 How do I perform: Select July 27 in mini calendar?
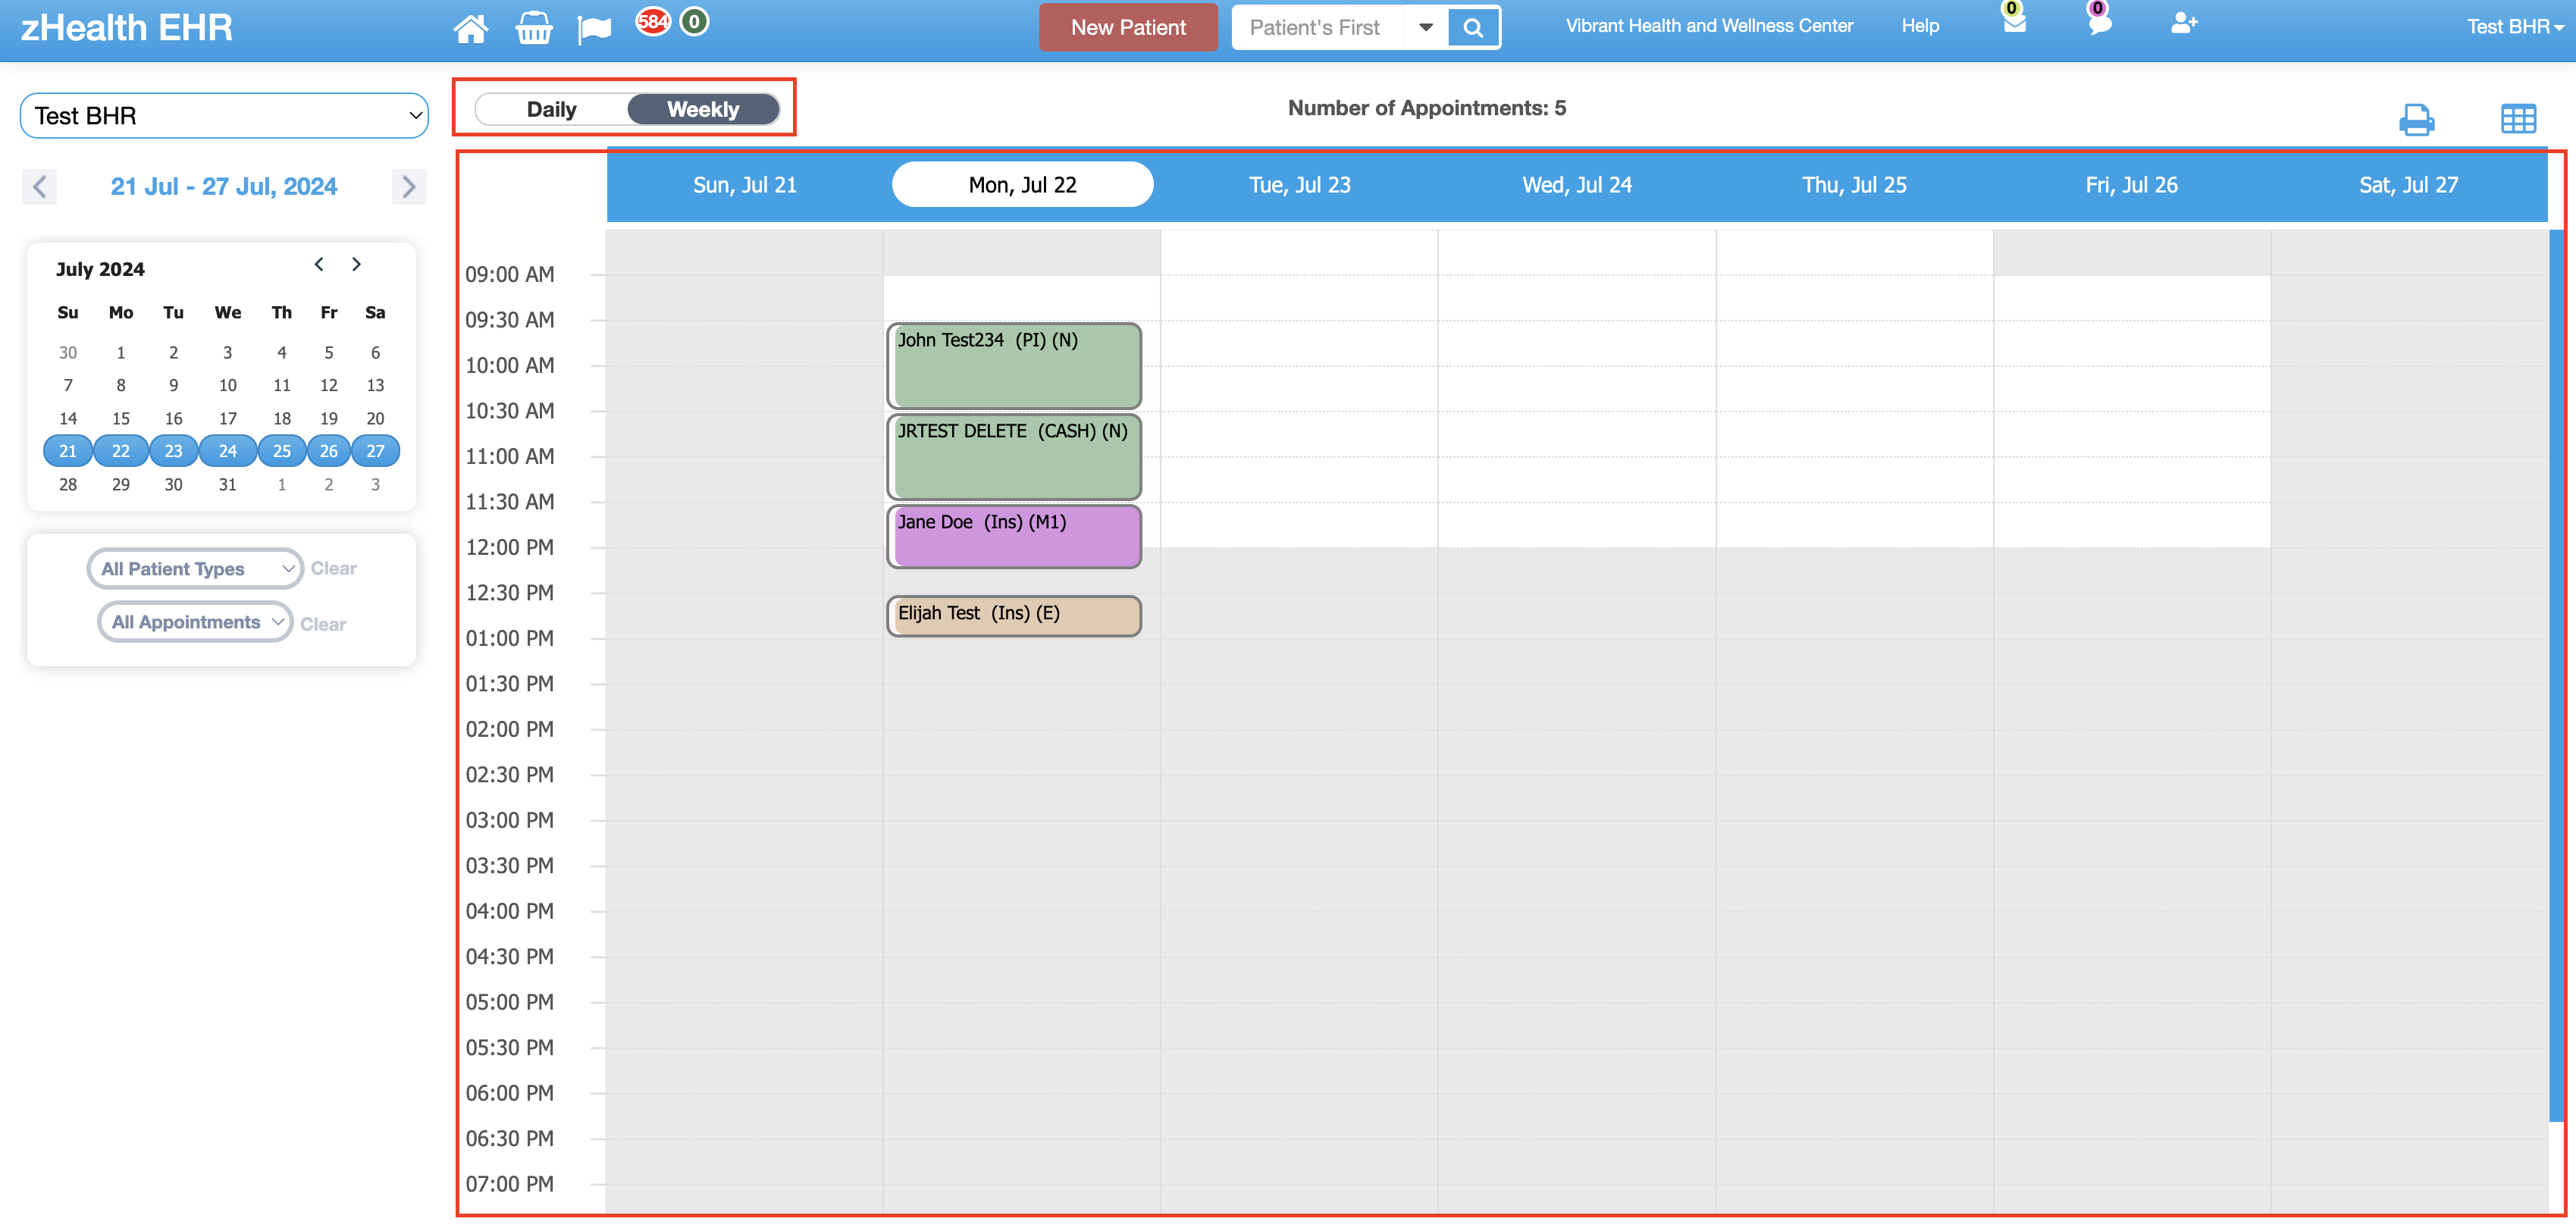click(375, 451)
